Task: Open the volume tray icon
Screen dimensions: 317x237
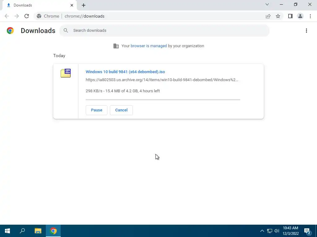Action: pyautogui.click(x=277, y=231)
